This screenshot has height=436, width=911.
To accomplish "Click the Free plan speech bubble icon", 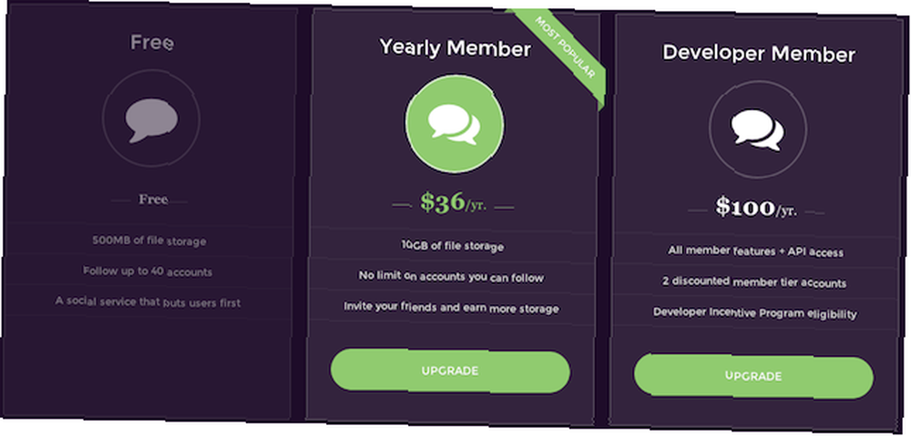I will coord(151,120).
